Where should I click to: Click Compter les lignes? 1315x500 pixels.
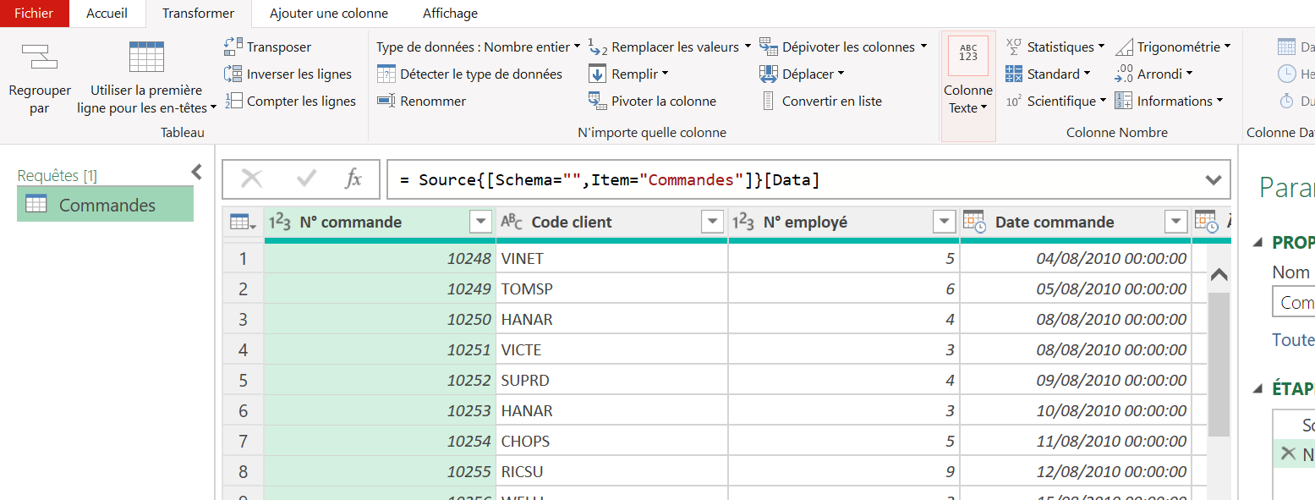[x=290, y=101]
